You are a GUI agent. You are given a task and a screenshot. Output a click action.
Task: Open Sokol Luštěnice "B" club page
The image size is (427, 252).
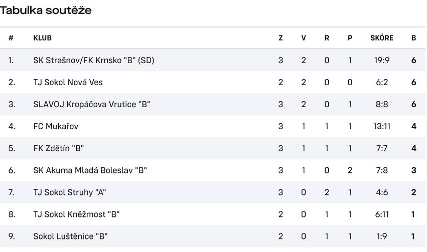click(x=70, y=236)
